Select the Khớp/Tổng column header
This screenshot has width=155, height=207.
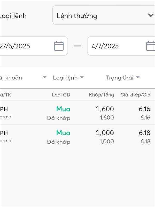tap(101, 95)
